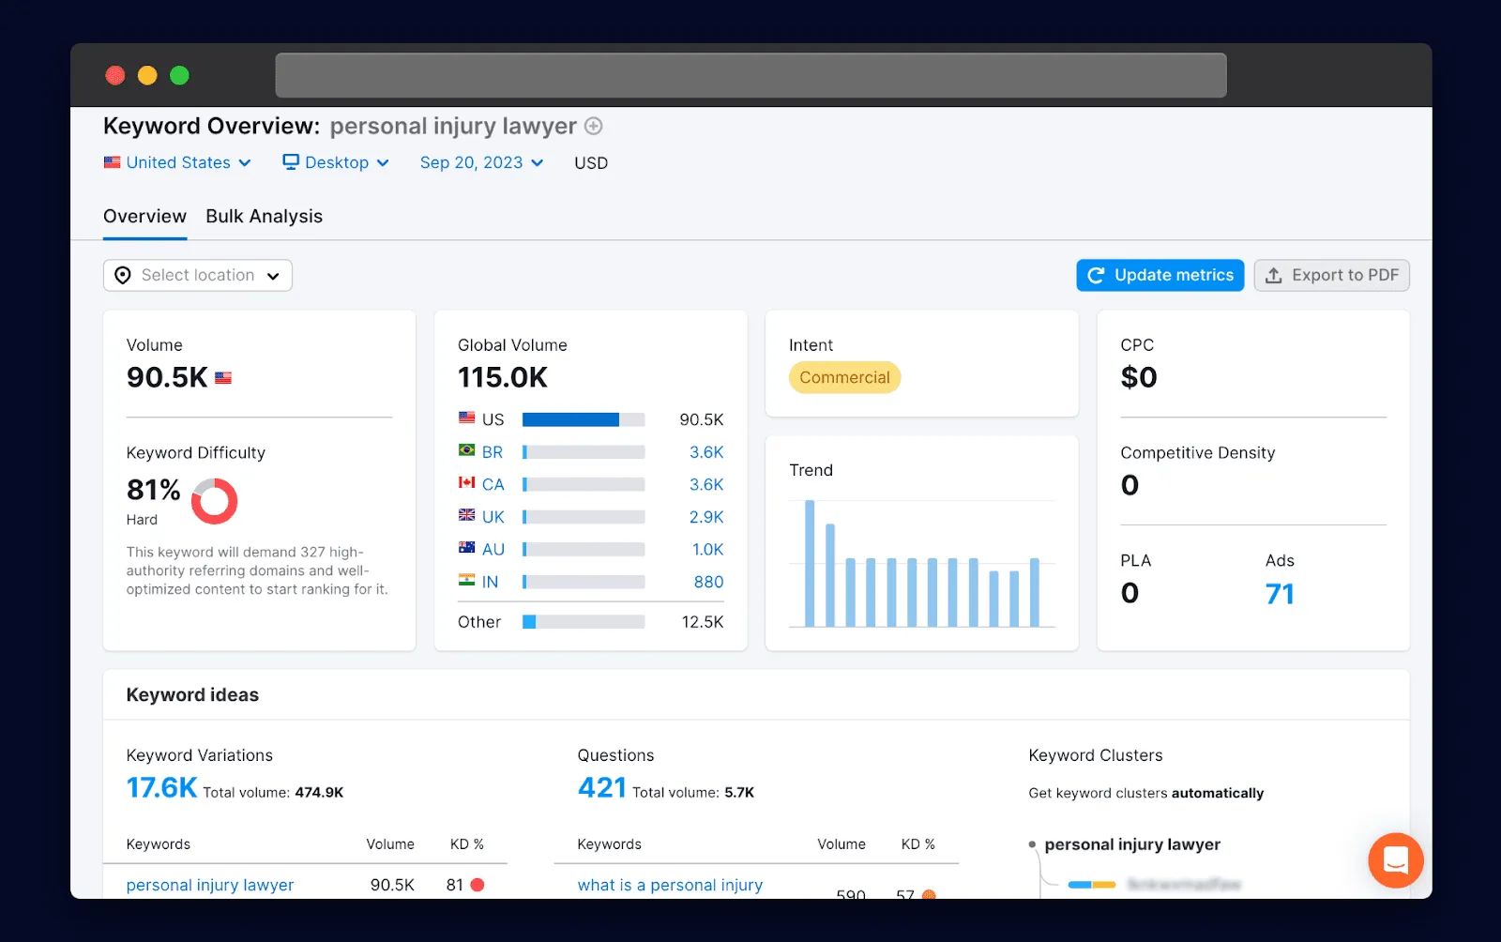Select the Overview tab
Screen dimensions: 1501x942
tap(144, 217)
